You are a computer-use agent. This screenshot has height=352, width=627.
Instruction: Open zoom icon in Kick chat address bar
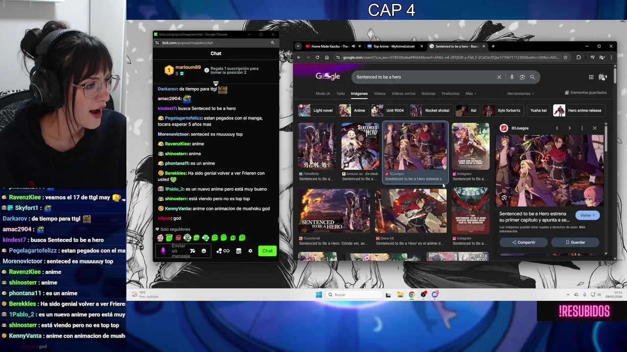[x=273, y=43]
